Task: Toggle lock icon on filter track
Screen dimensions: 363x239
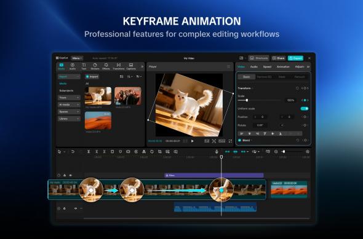Action: tap(65, 176)
